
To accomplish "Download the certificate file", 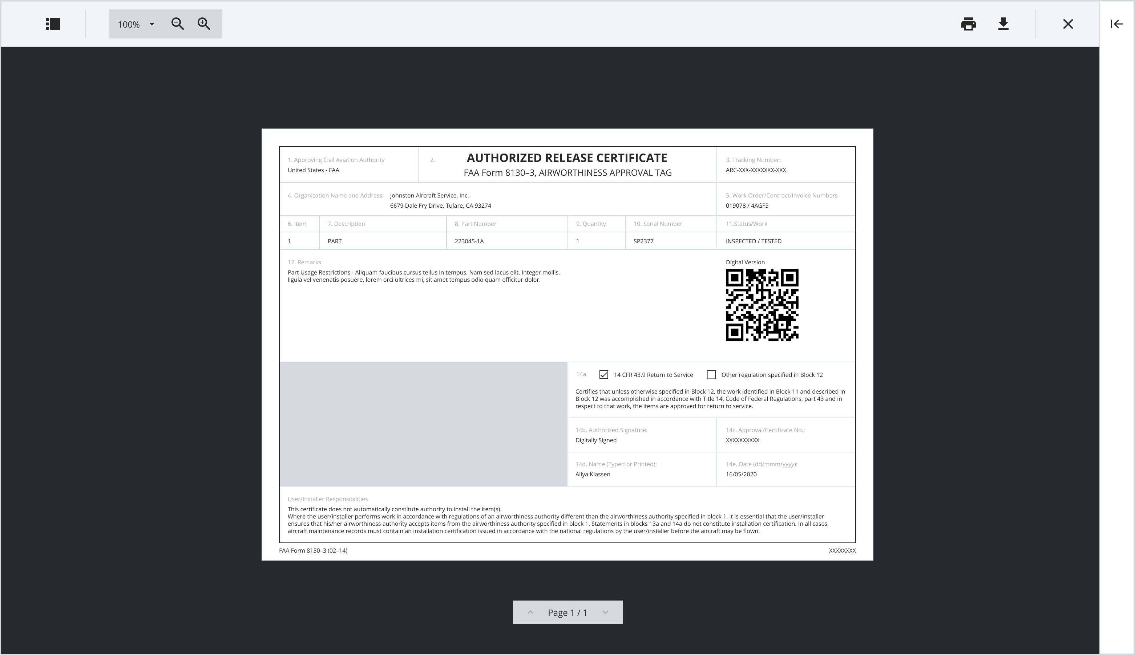I will tap(1003, 24).
